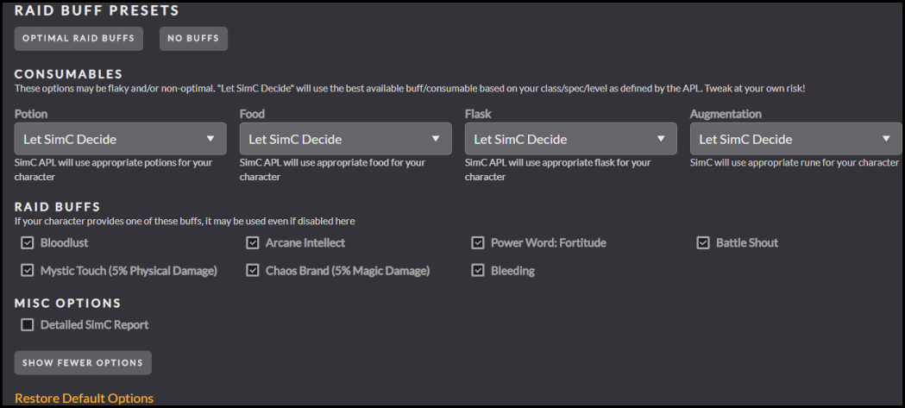Toggle the Power Word: Fortitude checkbox
Image resolution: width=905 pixels, height=408 pixels.
[x=478, y=243]
